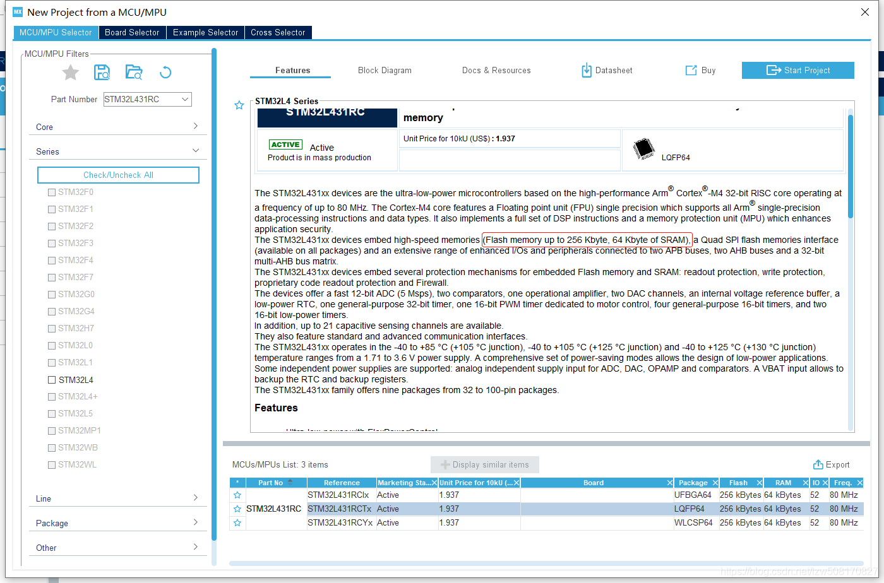884x583 pixels.
Task: Click the star column header
Action: [x=237, y=483]
